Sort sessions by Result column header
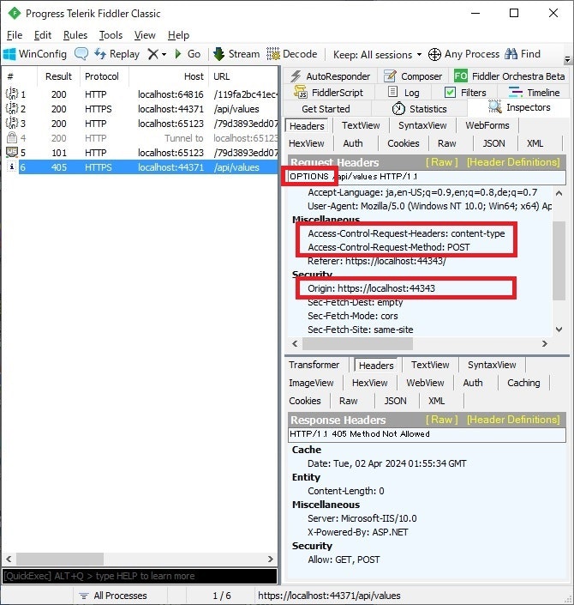Image resolution: width=574 pixels, height=605 pixels. pyautogui.click(x=58, y=76)
